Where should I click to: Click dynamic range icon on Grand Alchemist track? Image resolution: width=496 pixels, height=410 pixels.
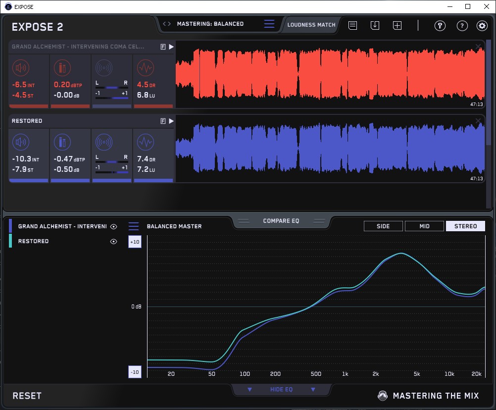point(145,68)
